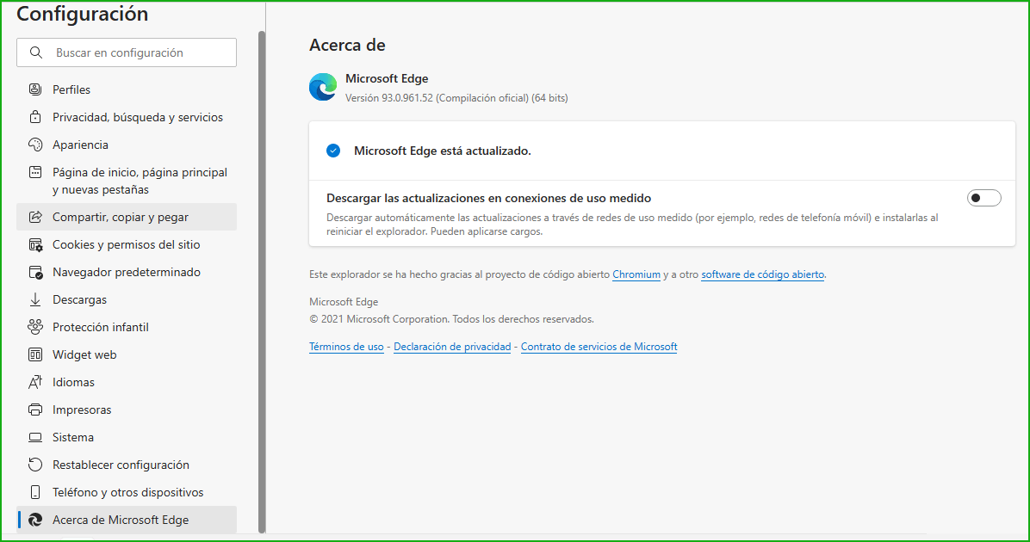Click the Sistema laptop icon
Screen dimensions: 1030x542
pos(35,437)
